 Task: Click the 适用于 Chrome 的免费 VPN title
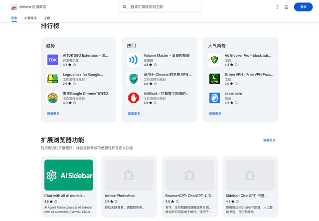point(167,75)
